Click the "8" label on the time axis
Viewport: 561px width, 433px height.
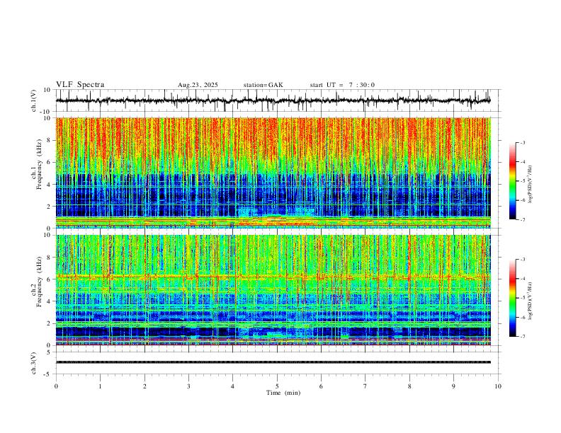coord(409,386)
